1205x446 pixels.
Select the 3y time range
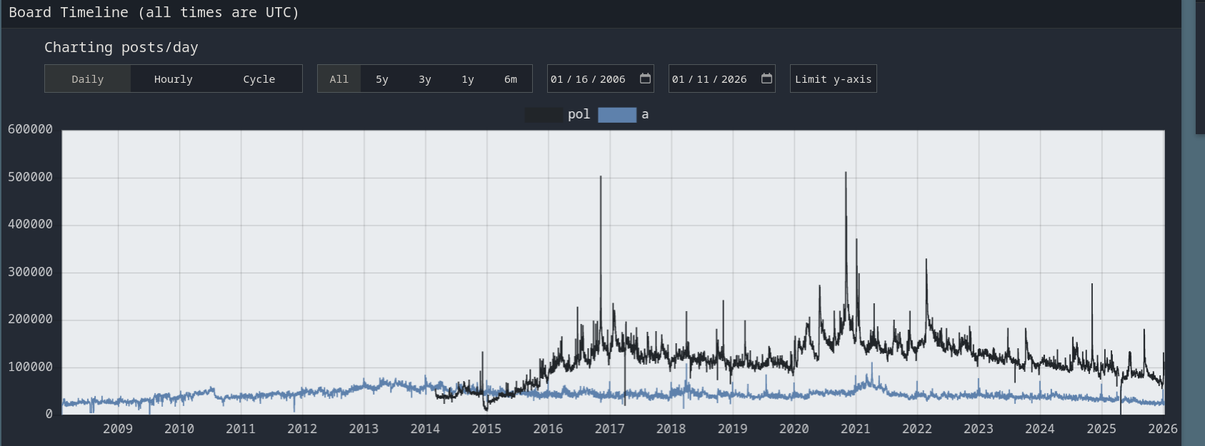(425, 79)
